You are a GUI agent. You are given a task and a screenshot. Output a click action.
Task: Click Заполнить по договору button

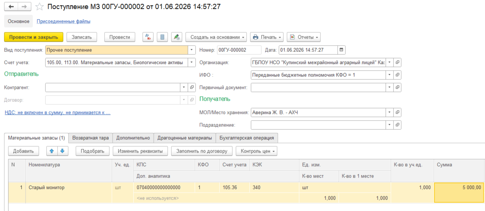click(202, 151)
